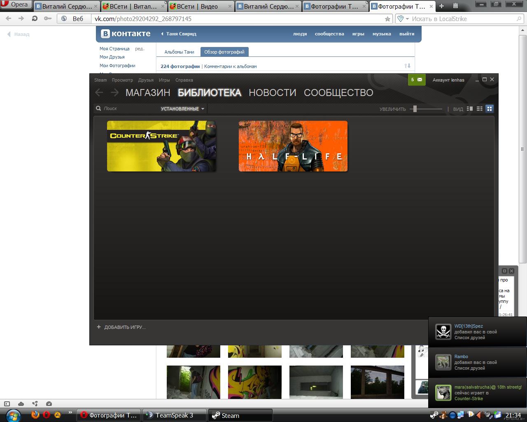Click WD[13th]Spez pirate avatar notification
The image size is (527, 422).
pos(443,332)
